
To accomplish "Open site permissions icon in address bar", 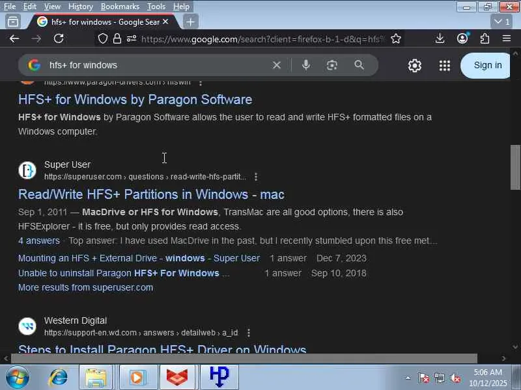I will [132, 39].
